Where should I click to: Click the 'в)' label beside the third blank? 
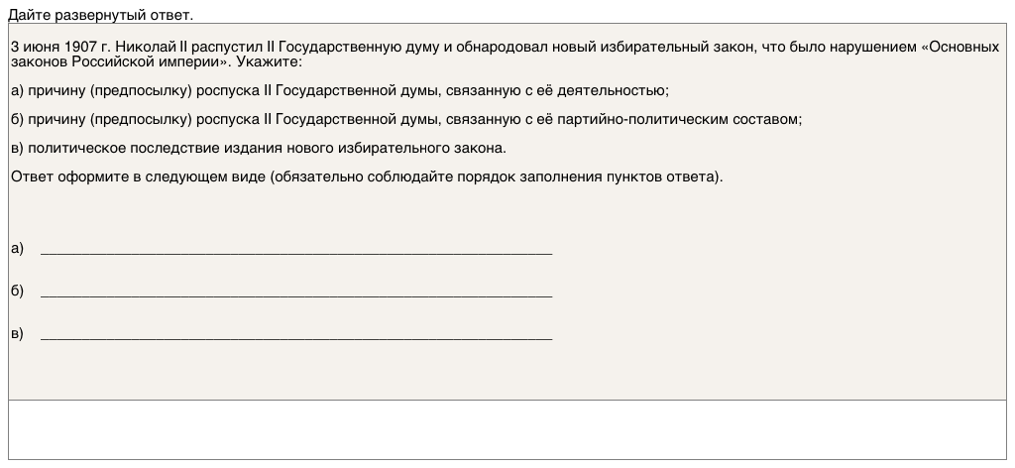tap(17, 333)
